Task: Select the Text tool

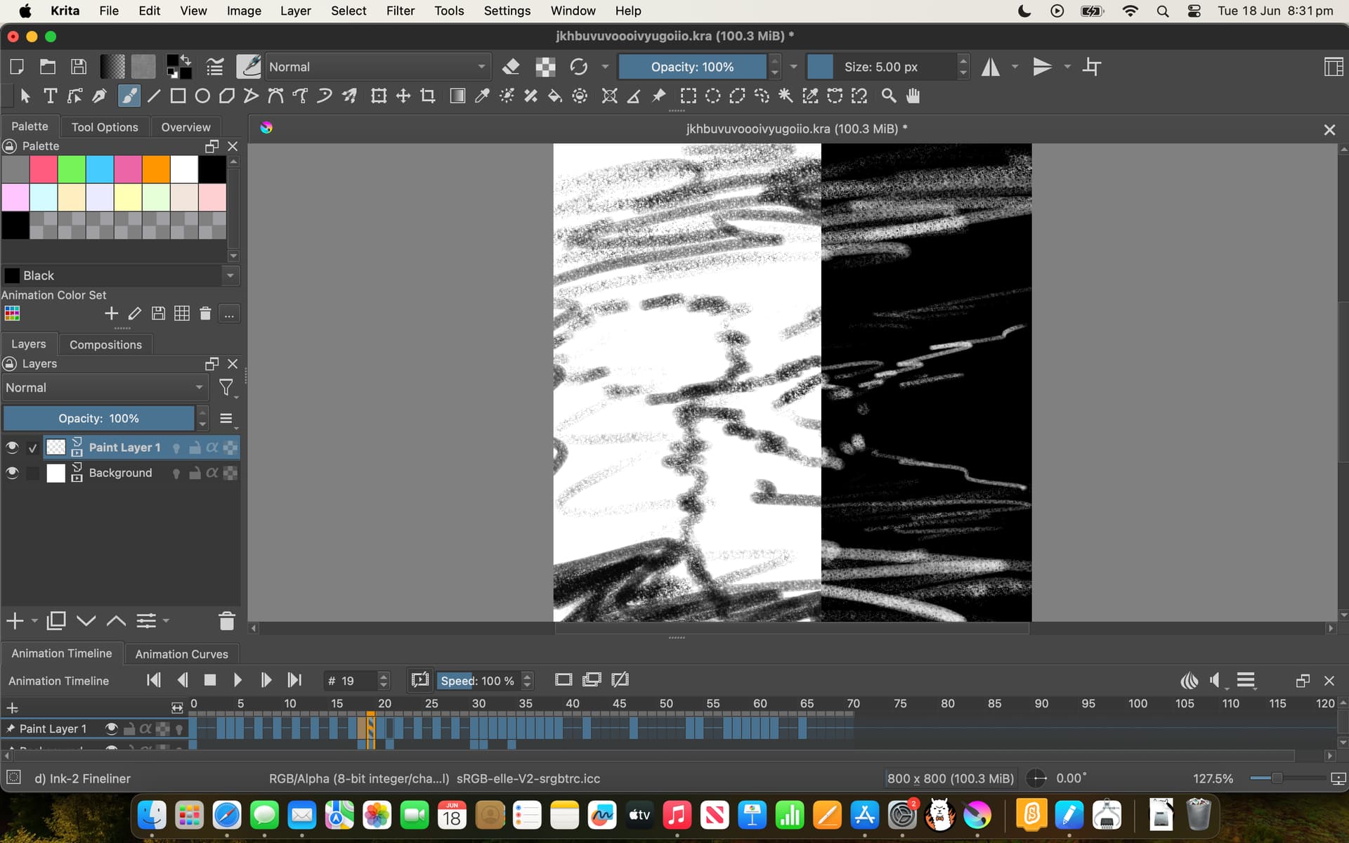Action: (50, 96)
